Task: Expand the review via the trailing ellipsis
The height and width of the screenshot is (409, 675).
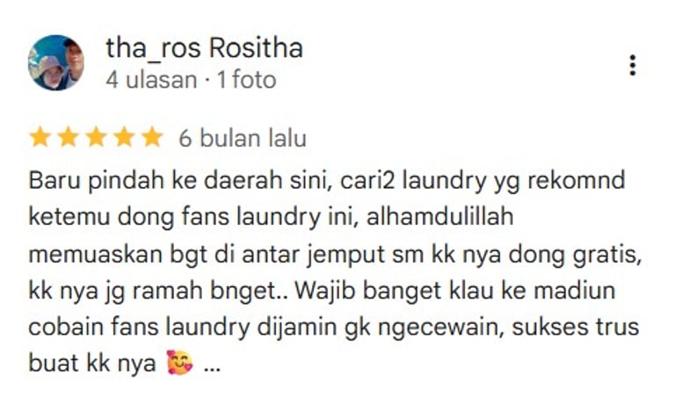Action: (x=211, y=364)
